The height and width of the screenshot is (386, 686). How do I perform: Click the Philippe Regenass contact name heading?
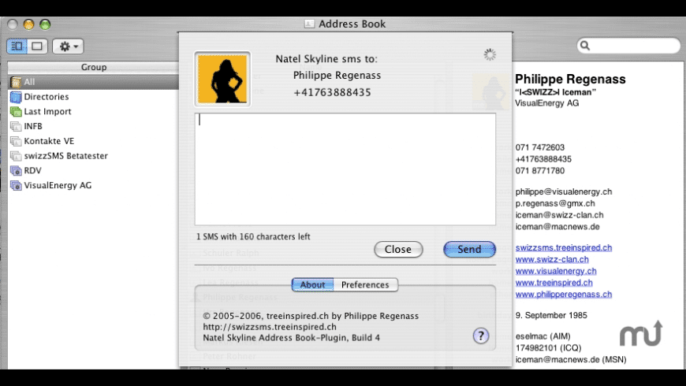pyautogui.click(x=570, y=79)
